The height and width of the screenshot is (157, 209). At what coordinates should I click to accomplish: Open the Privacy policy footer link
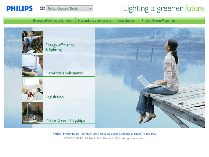tap(71, 134)
